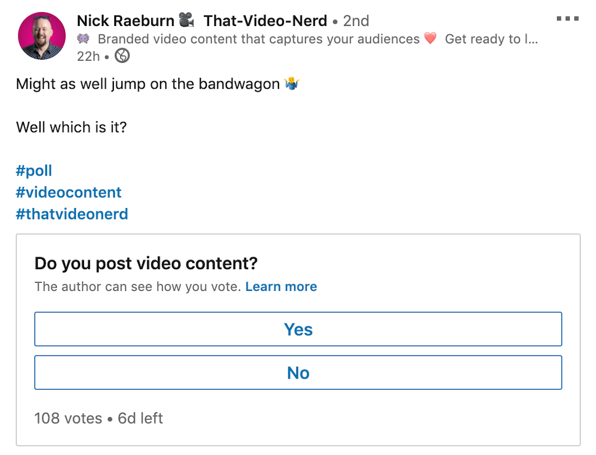The image size is (596, 455).
Task: Open the #videocontent hashtag
Action: pyautogui.click(x=68, y=192)
